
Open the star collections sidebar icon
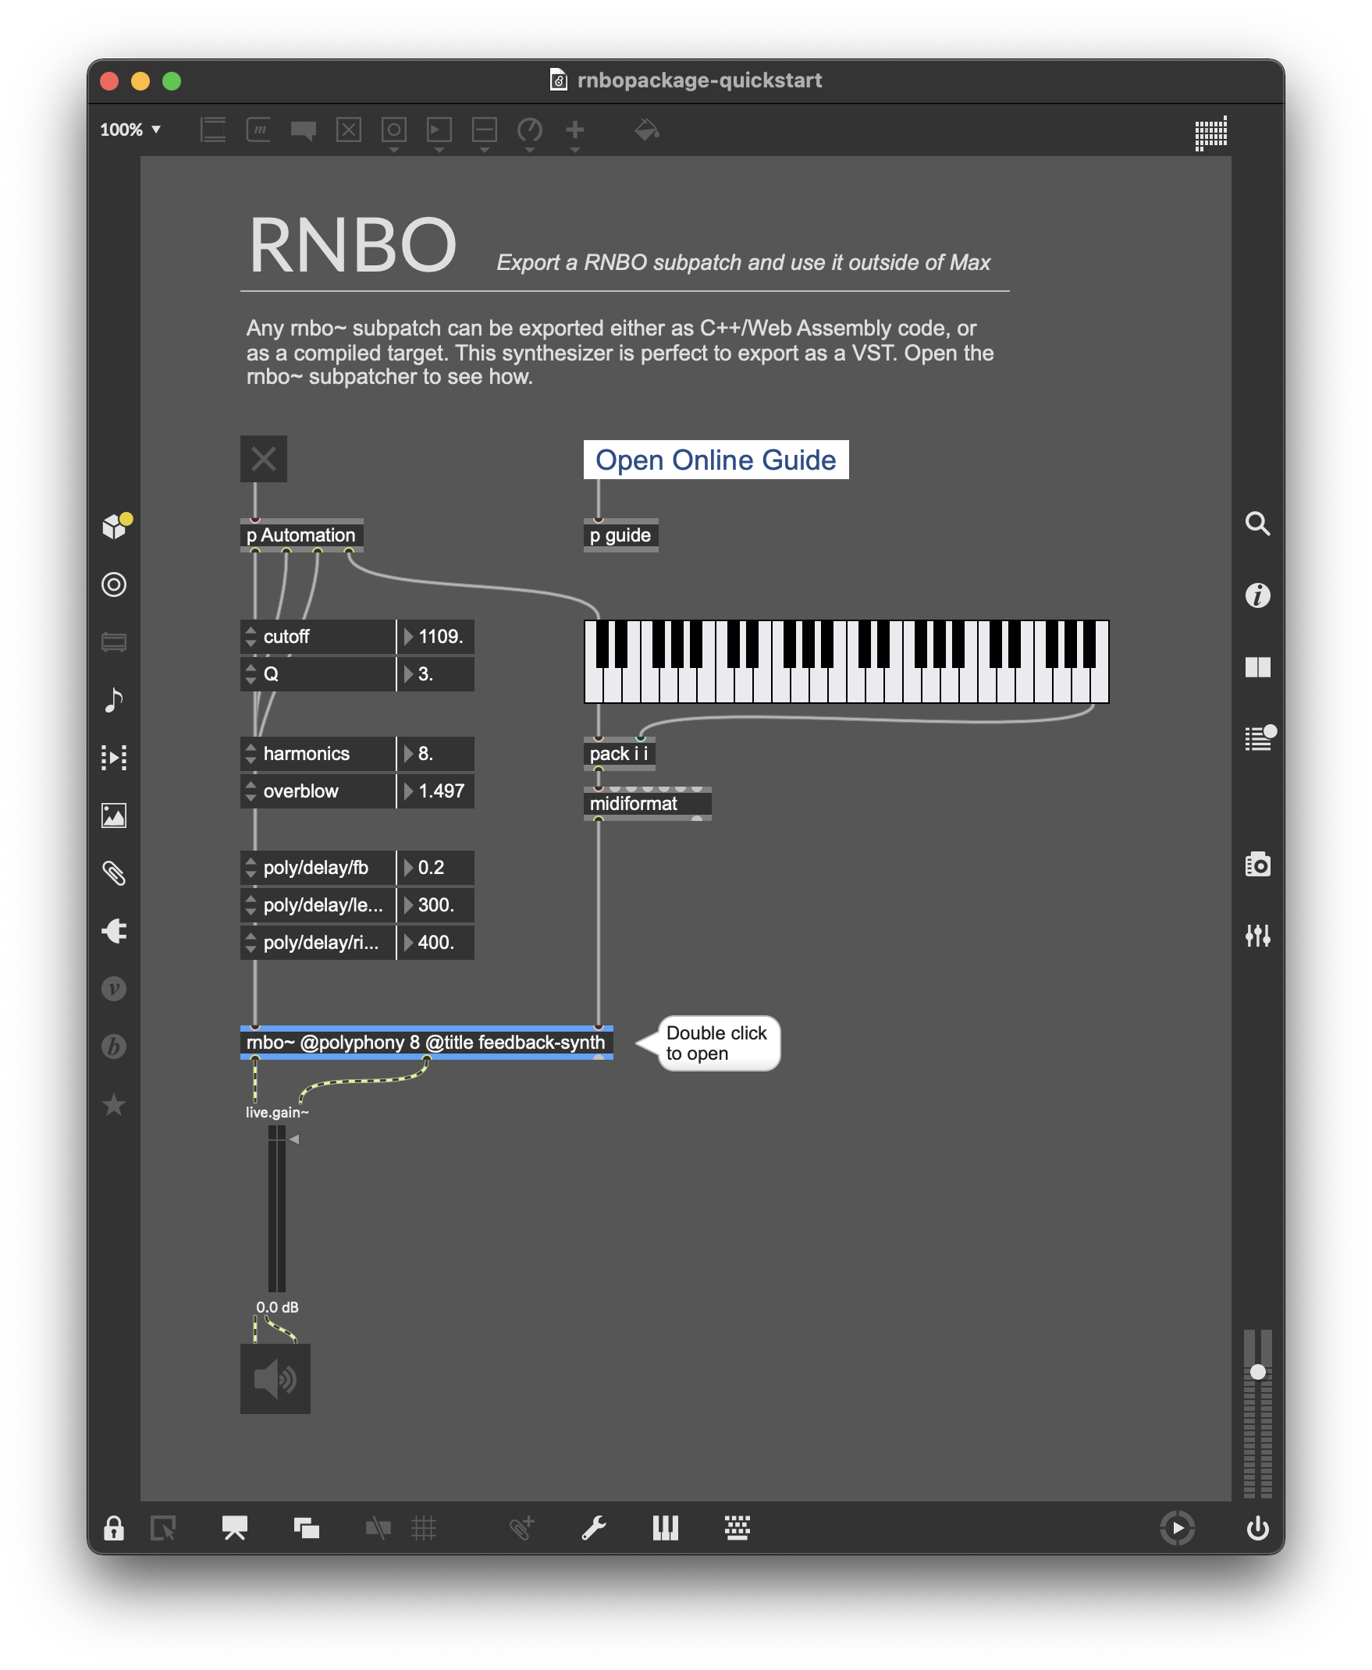tap(114, 1104)
